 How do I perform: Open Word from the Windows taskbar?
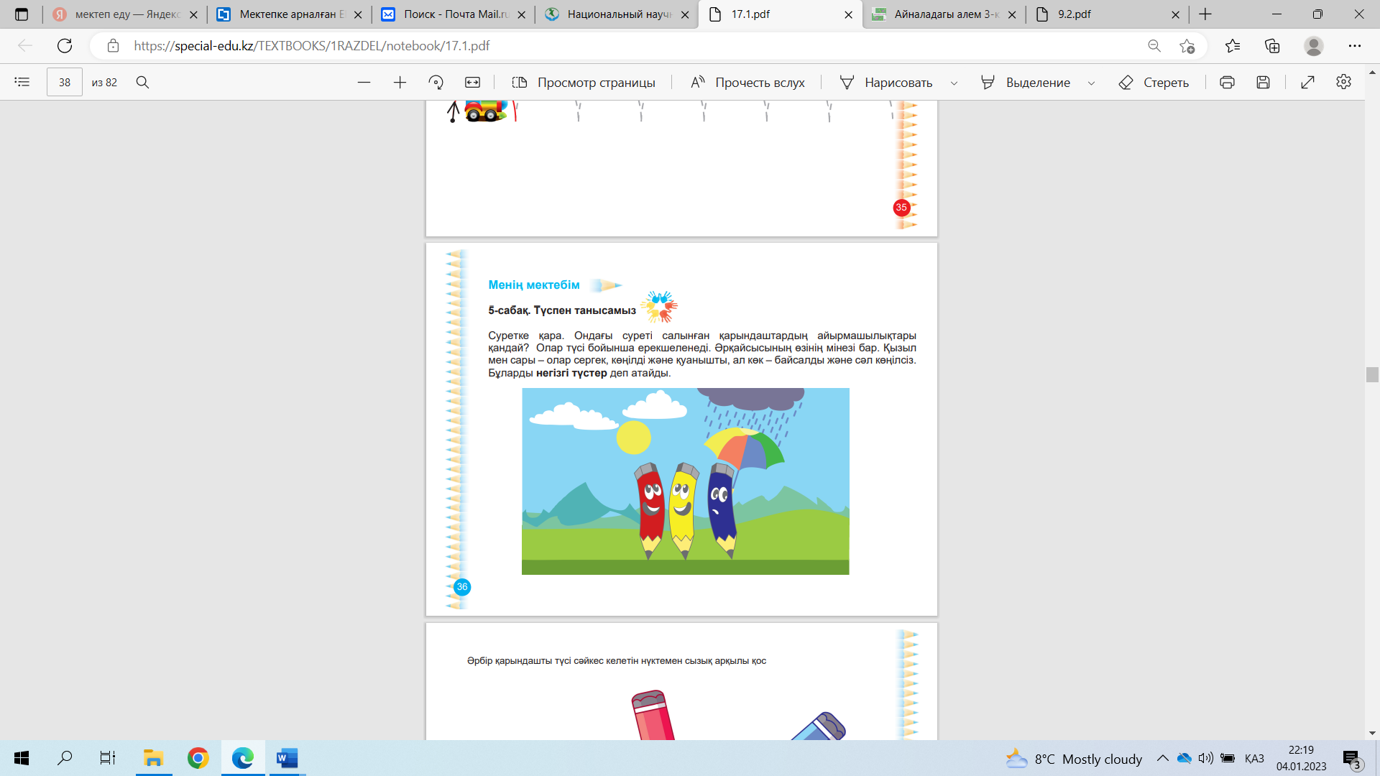click(287, 758)
